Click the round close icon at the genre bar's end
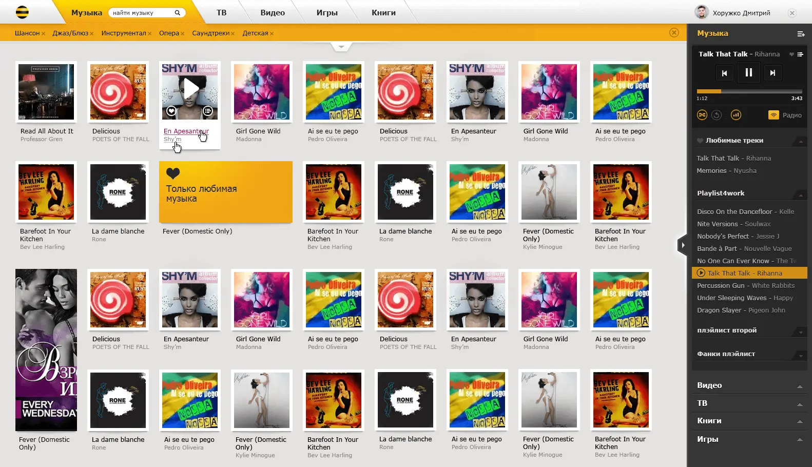The image size is (812, 467). [674, 33]
